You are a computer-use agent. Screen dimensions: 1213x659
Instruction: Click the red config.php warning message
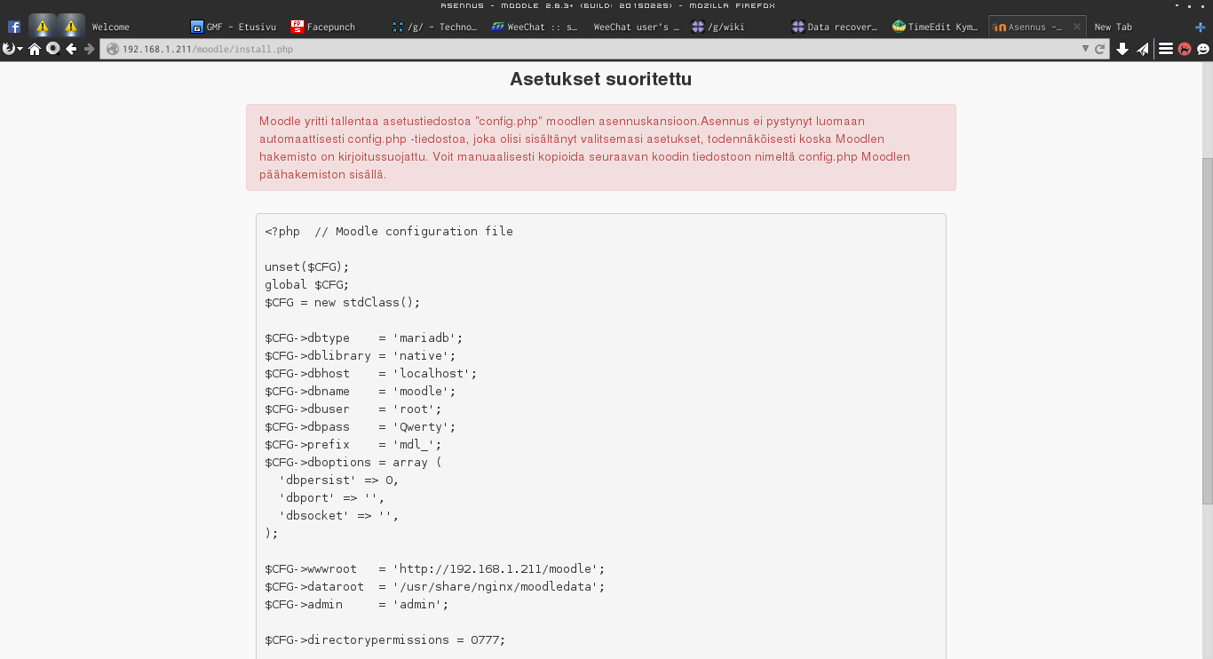click(601, 147)
